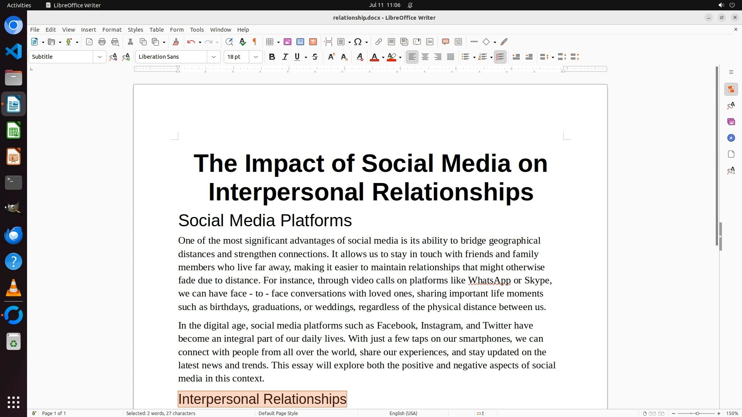Select the Clone Formatting paintbrush
This screenshot has height=417, width=742.
coord(176,42)
